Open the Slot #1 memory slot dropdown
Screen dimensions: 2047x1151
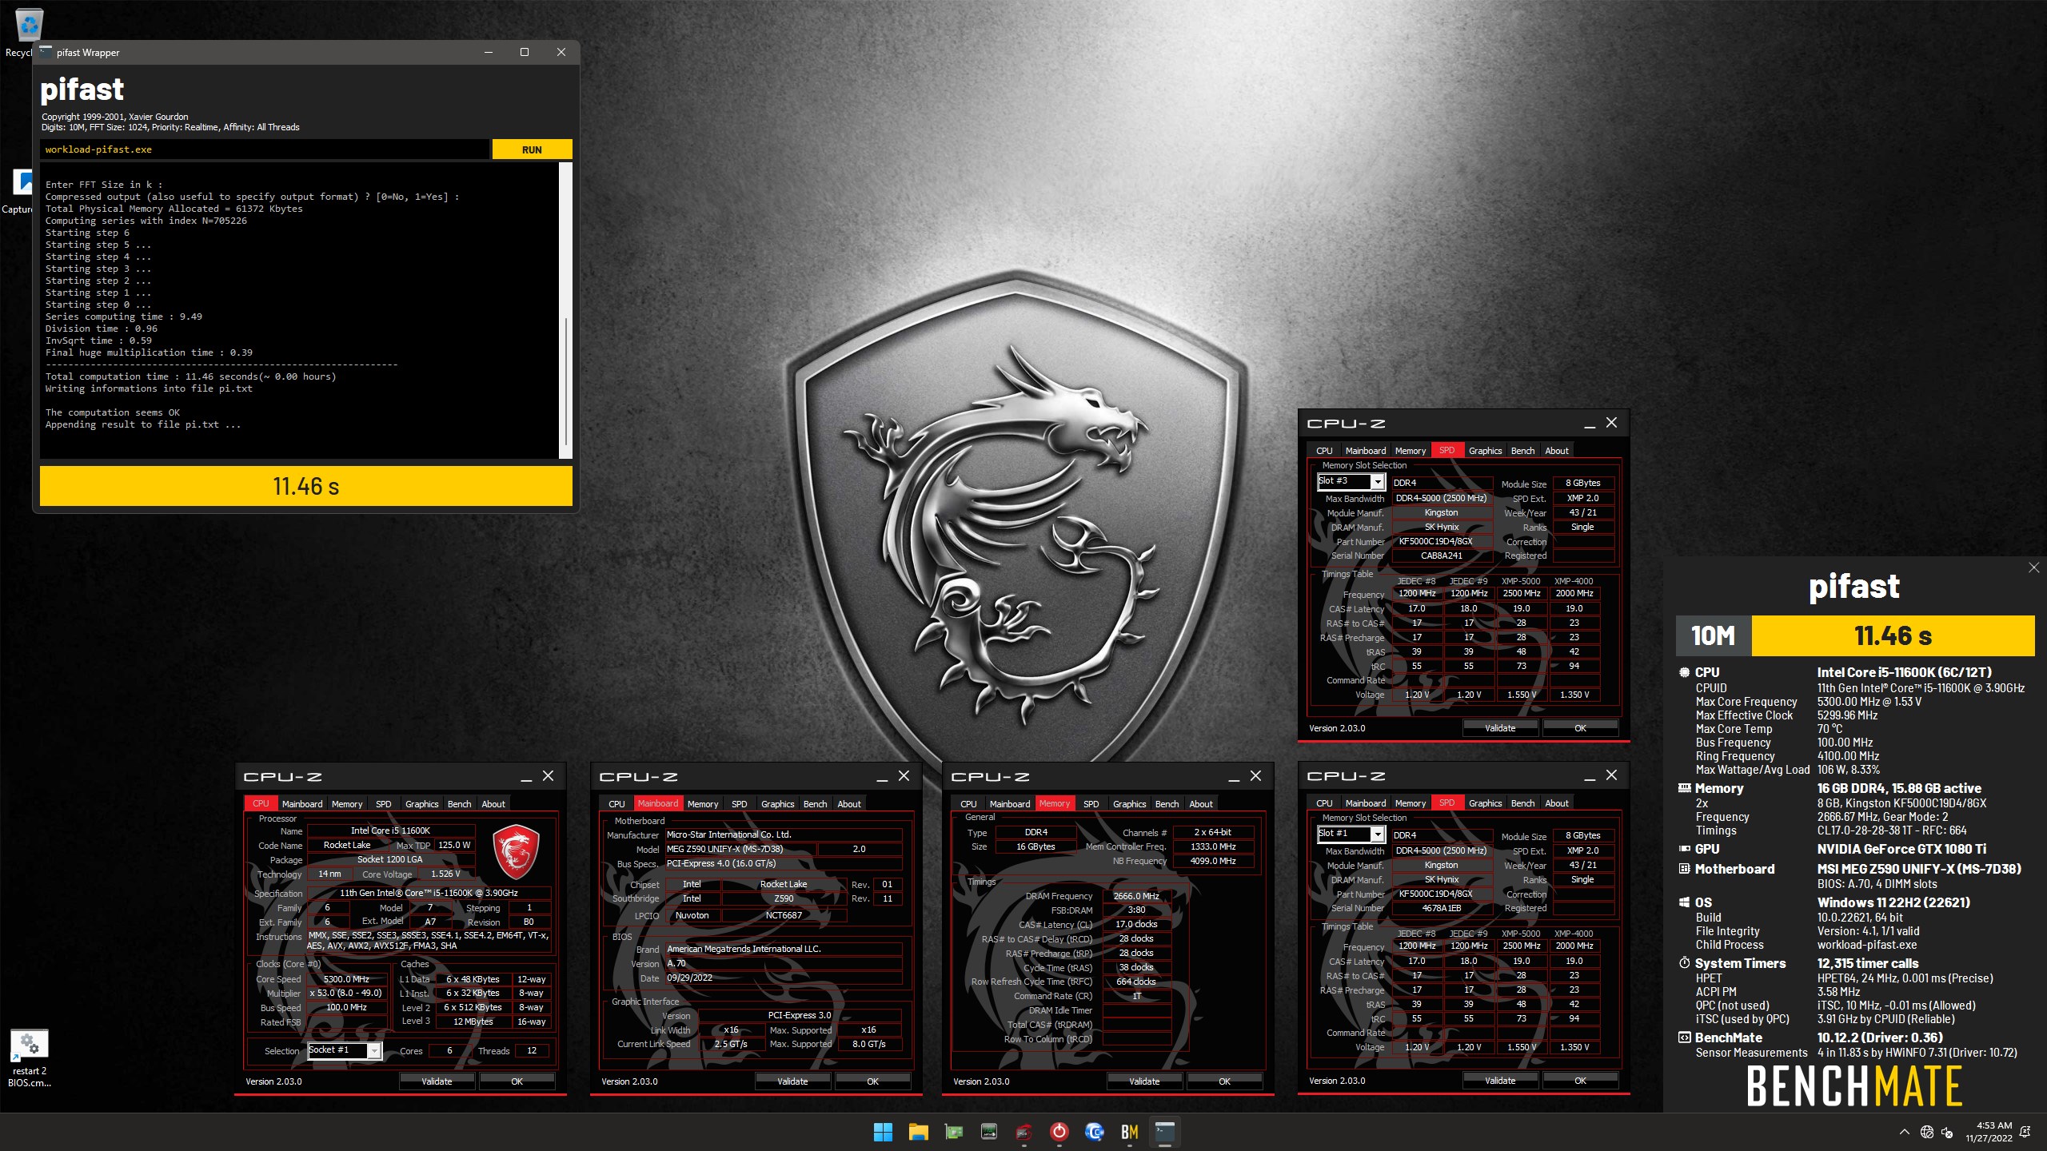1377,834
